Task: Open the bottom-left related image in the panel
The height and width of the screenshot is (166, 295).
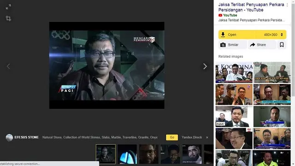Action: point(234,158)
